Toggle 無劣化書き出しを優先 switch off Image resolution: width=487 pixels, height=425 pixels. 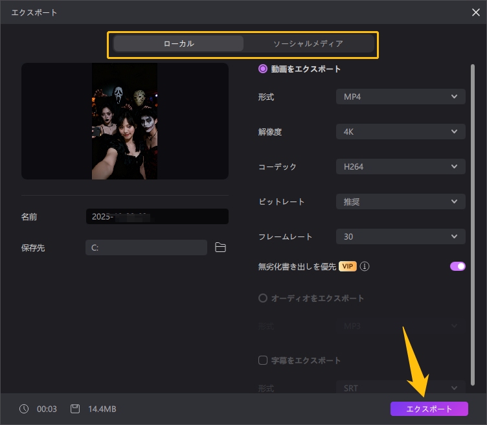(458, 266)
